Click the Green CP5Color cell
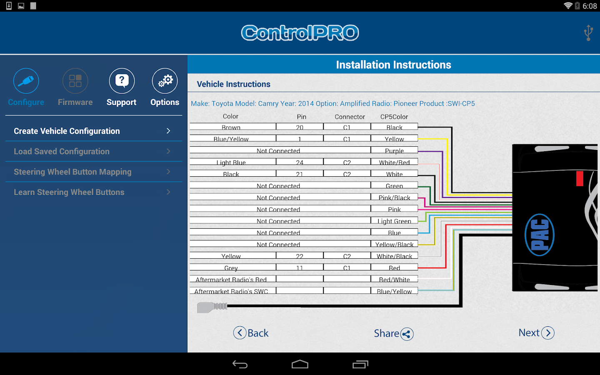 (394, 185)
